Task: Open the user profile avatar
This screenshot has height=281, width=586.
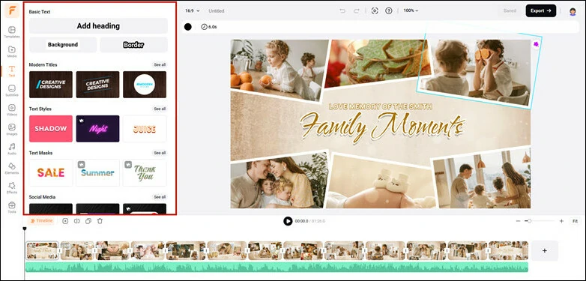Action: point(573,11)
